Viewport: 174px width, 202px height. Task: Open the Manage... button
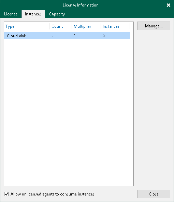coord(154,26)
